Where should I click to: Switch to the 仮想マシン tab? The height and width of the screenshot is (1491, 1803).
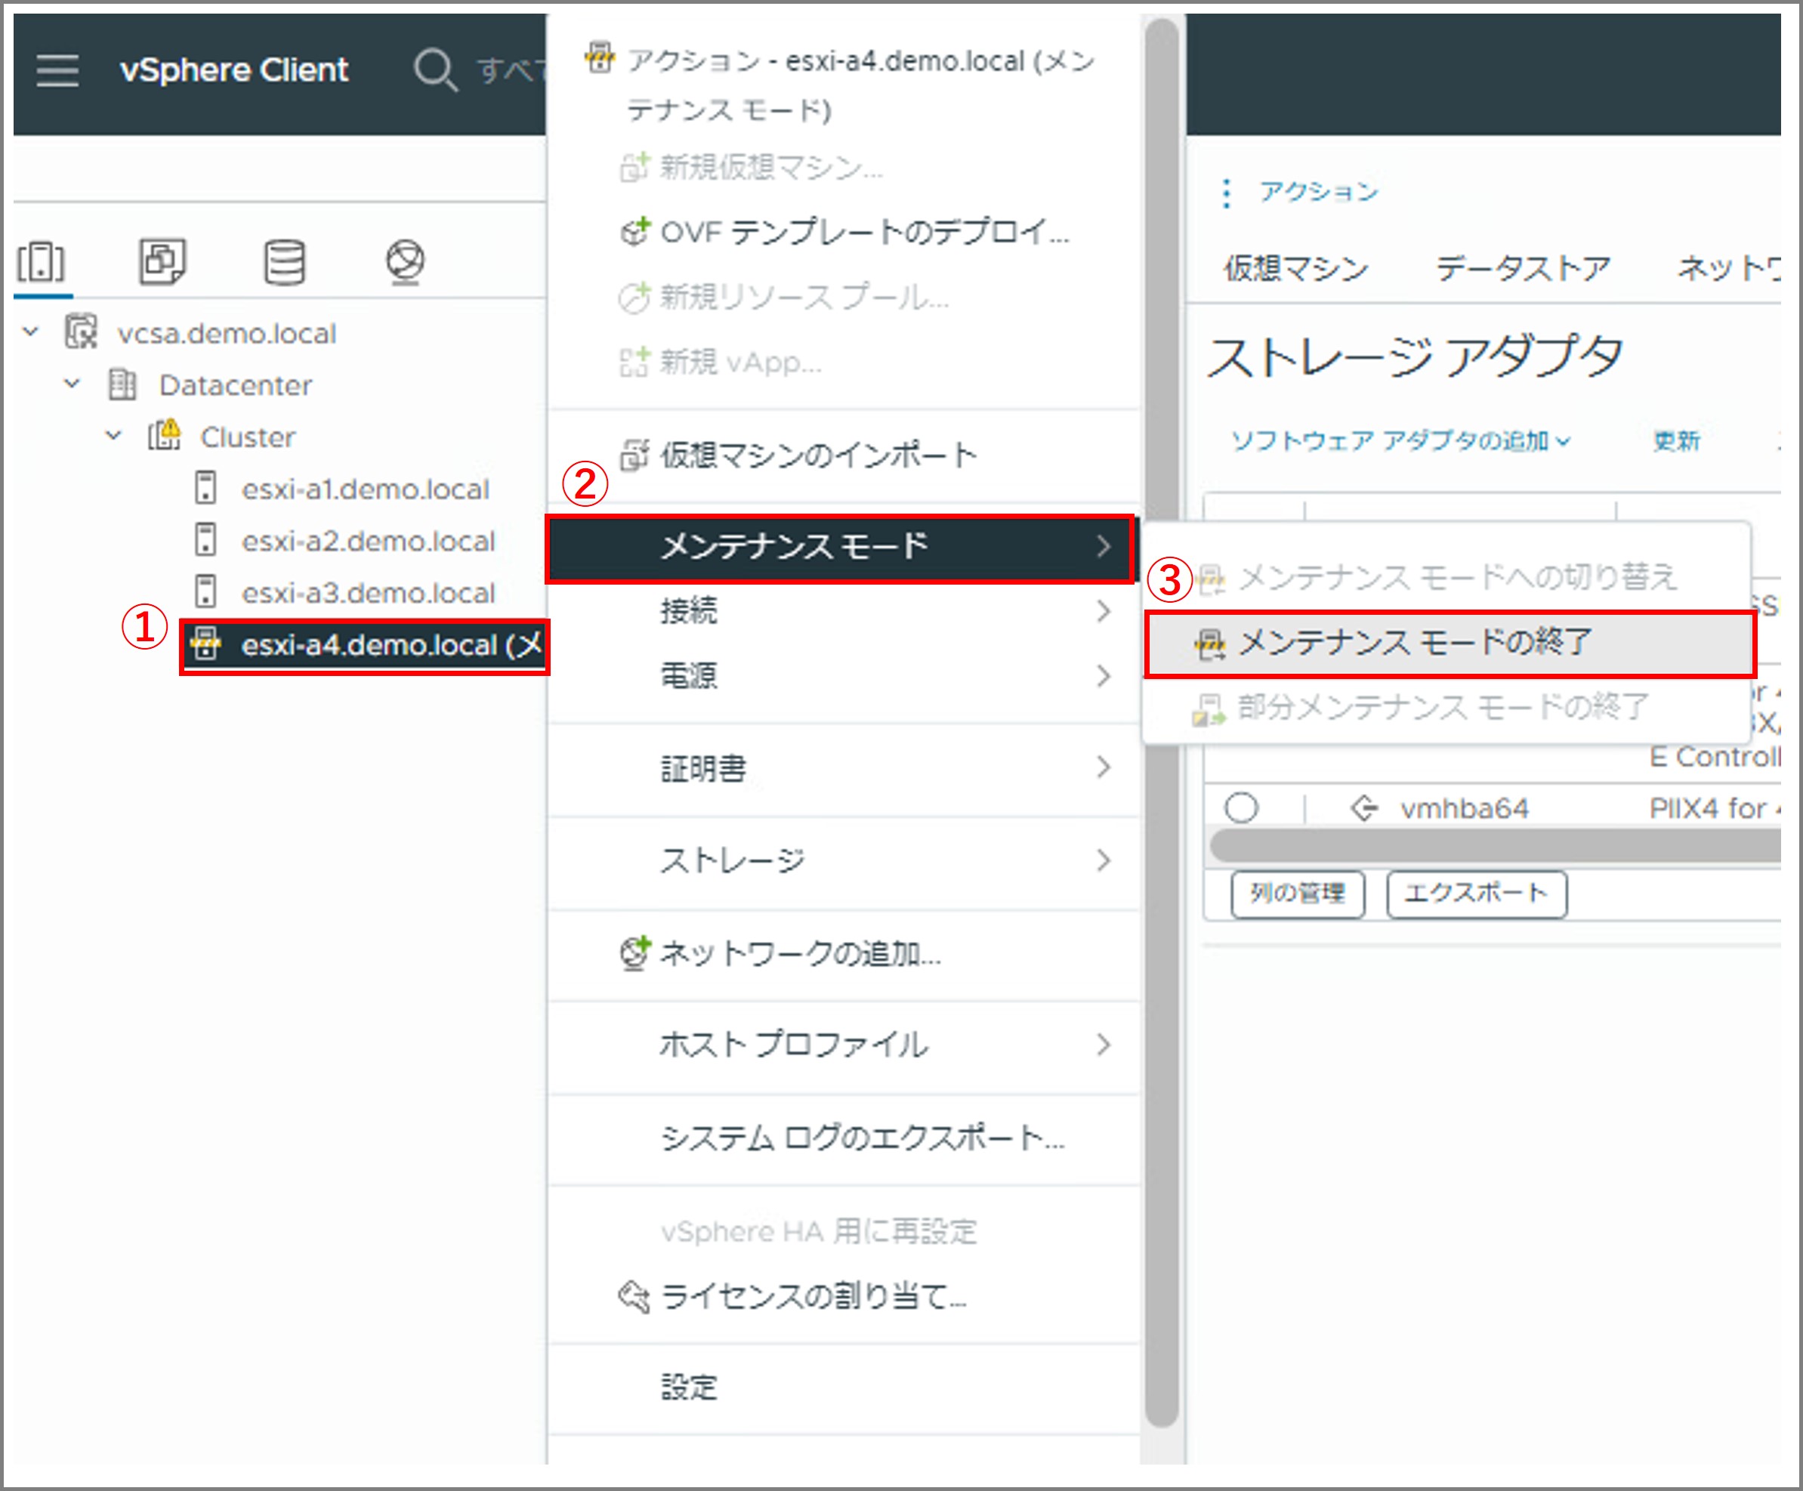(1295, 268)
